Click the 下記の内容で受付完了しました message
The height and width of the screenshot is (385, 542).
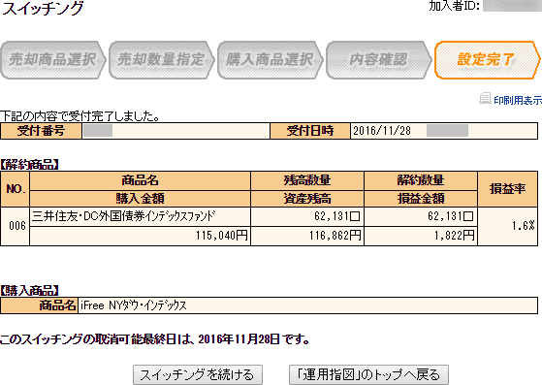click(80, 116)
